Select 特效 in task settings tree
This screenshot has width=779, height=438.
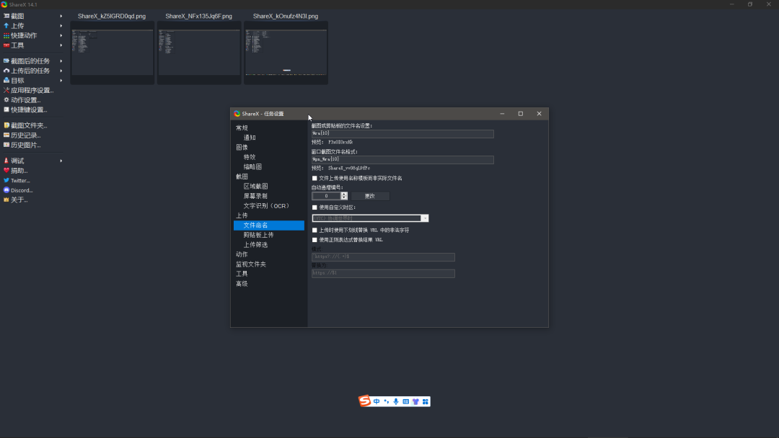250,157
